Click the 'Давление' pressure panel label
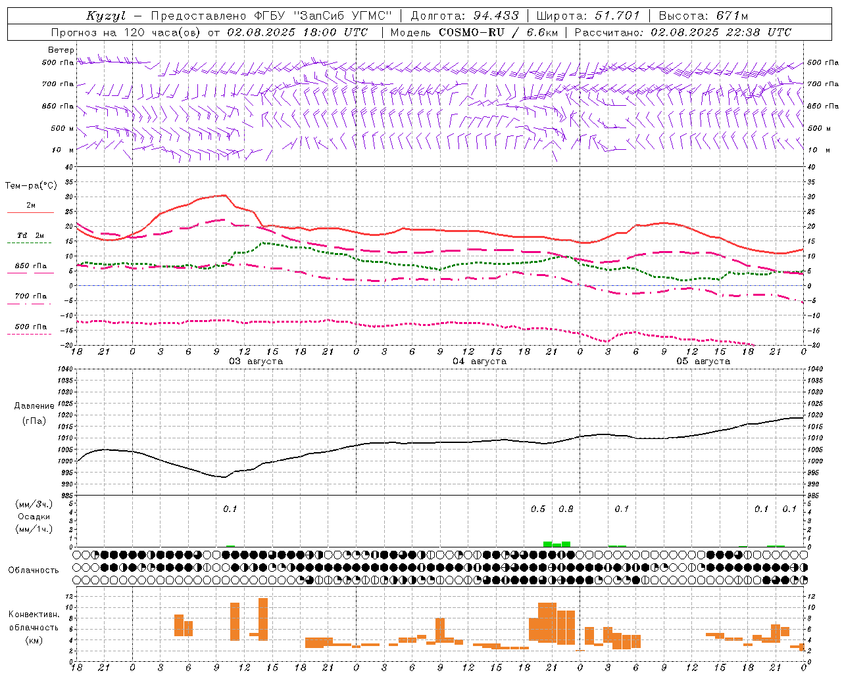This screenshot has width=842, height=673. click(x=34, y=406)
